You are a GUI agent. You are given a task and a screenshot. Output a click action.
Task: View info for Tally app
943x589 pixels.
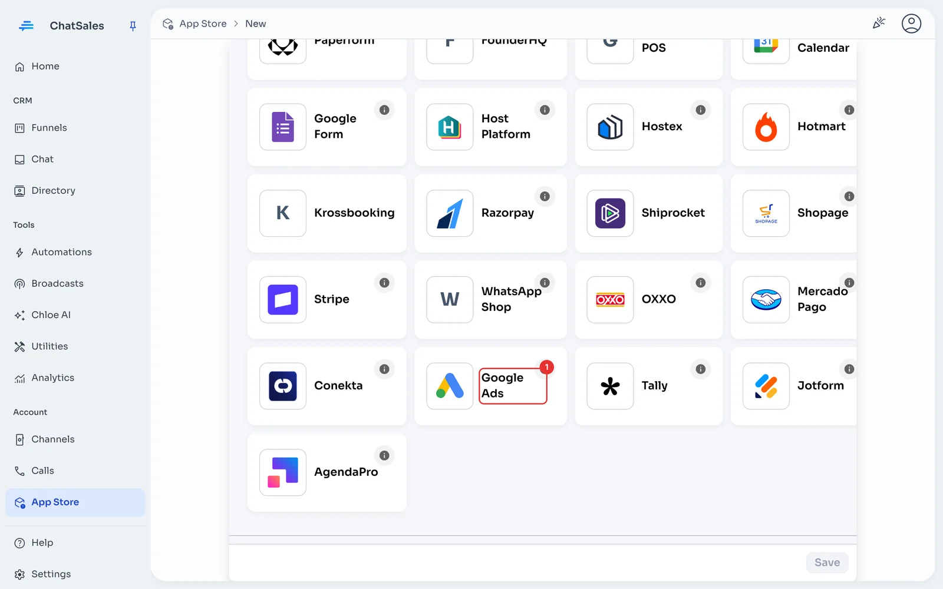pyautogui.click(x=700, y=369)
